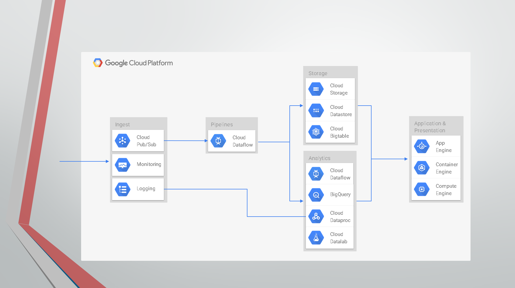Select the 'Cloud Storage' label text
The height and width of the screenshot is (288, 515).
339,89
